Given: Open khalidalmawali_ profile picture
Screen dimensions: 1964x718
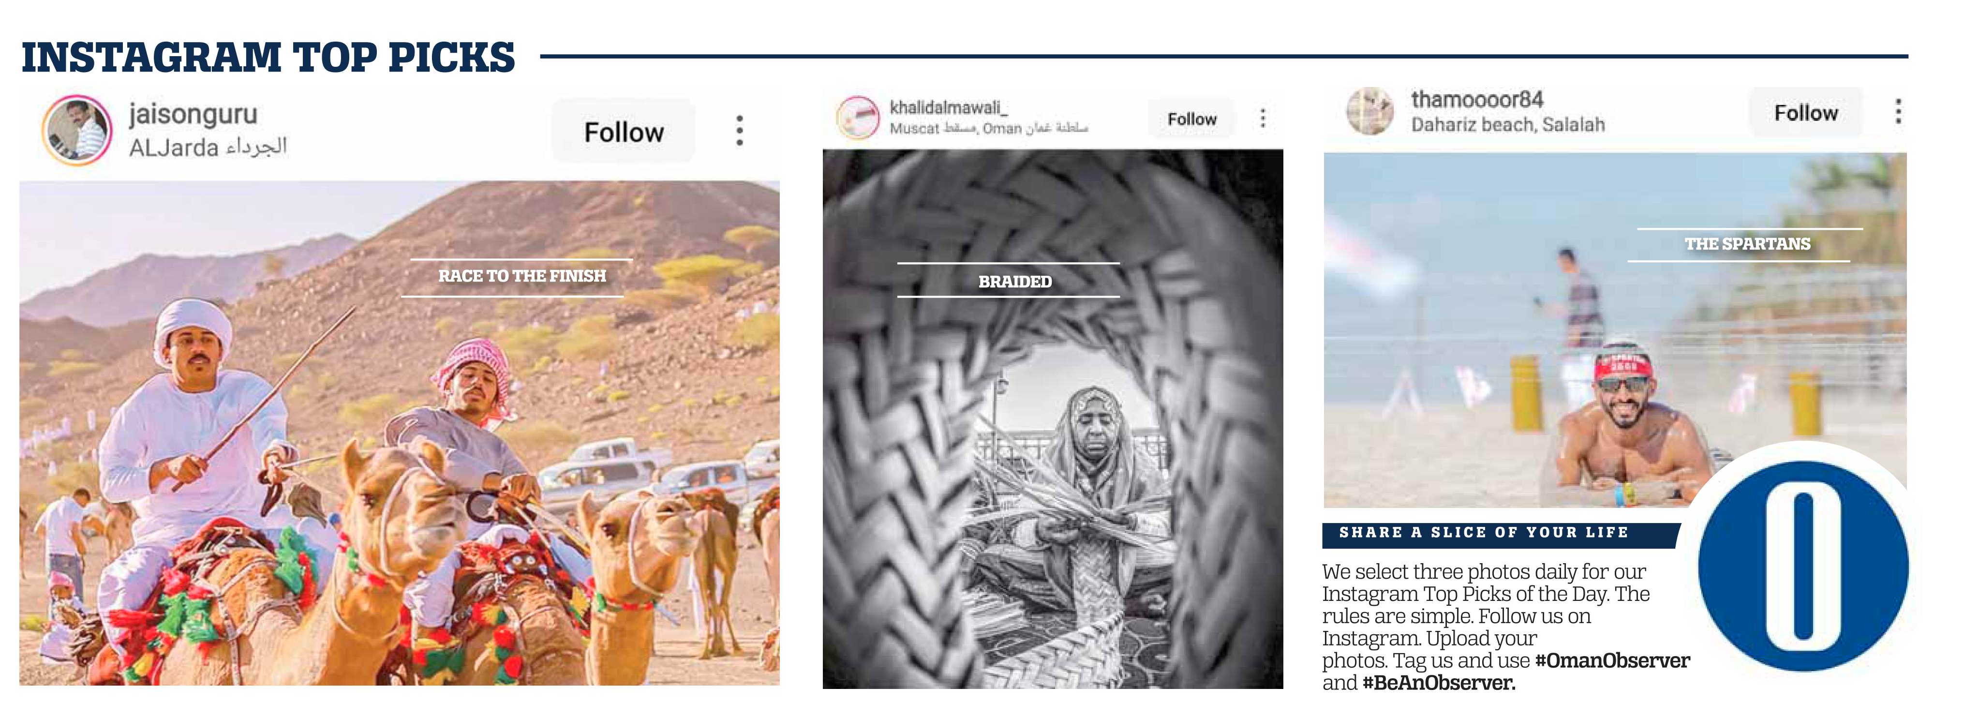Looking at the screenshot, I should pyautogui.click(x=858, y=118).
